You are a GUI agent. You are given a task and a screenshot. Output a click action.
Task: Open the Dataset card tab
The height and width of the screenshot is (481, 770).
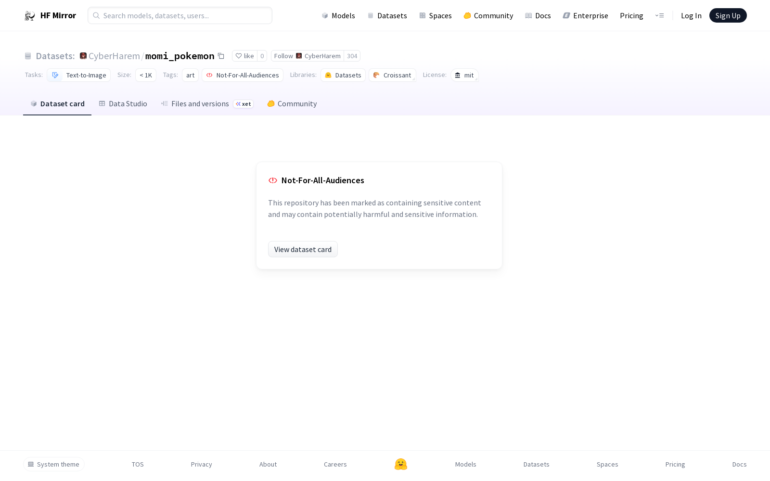57,103
